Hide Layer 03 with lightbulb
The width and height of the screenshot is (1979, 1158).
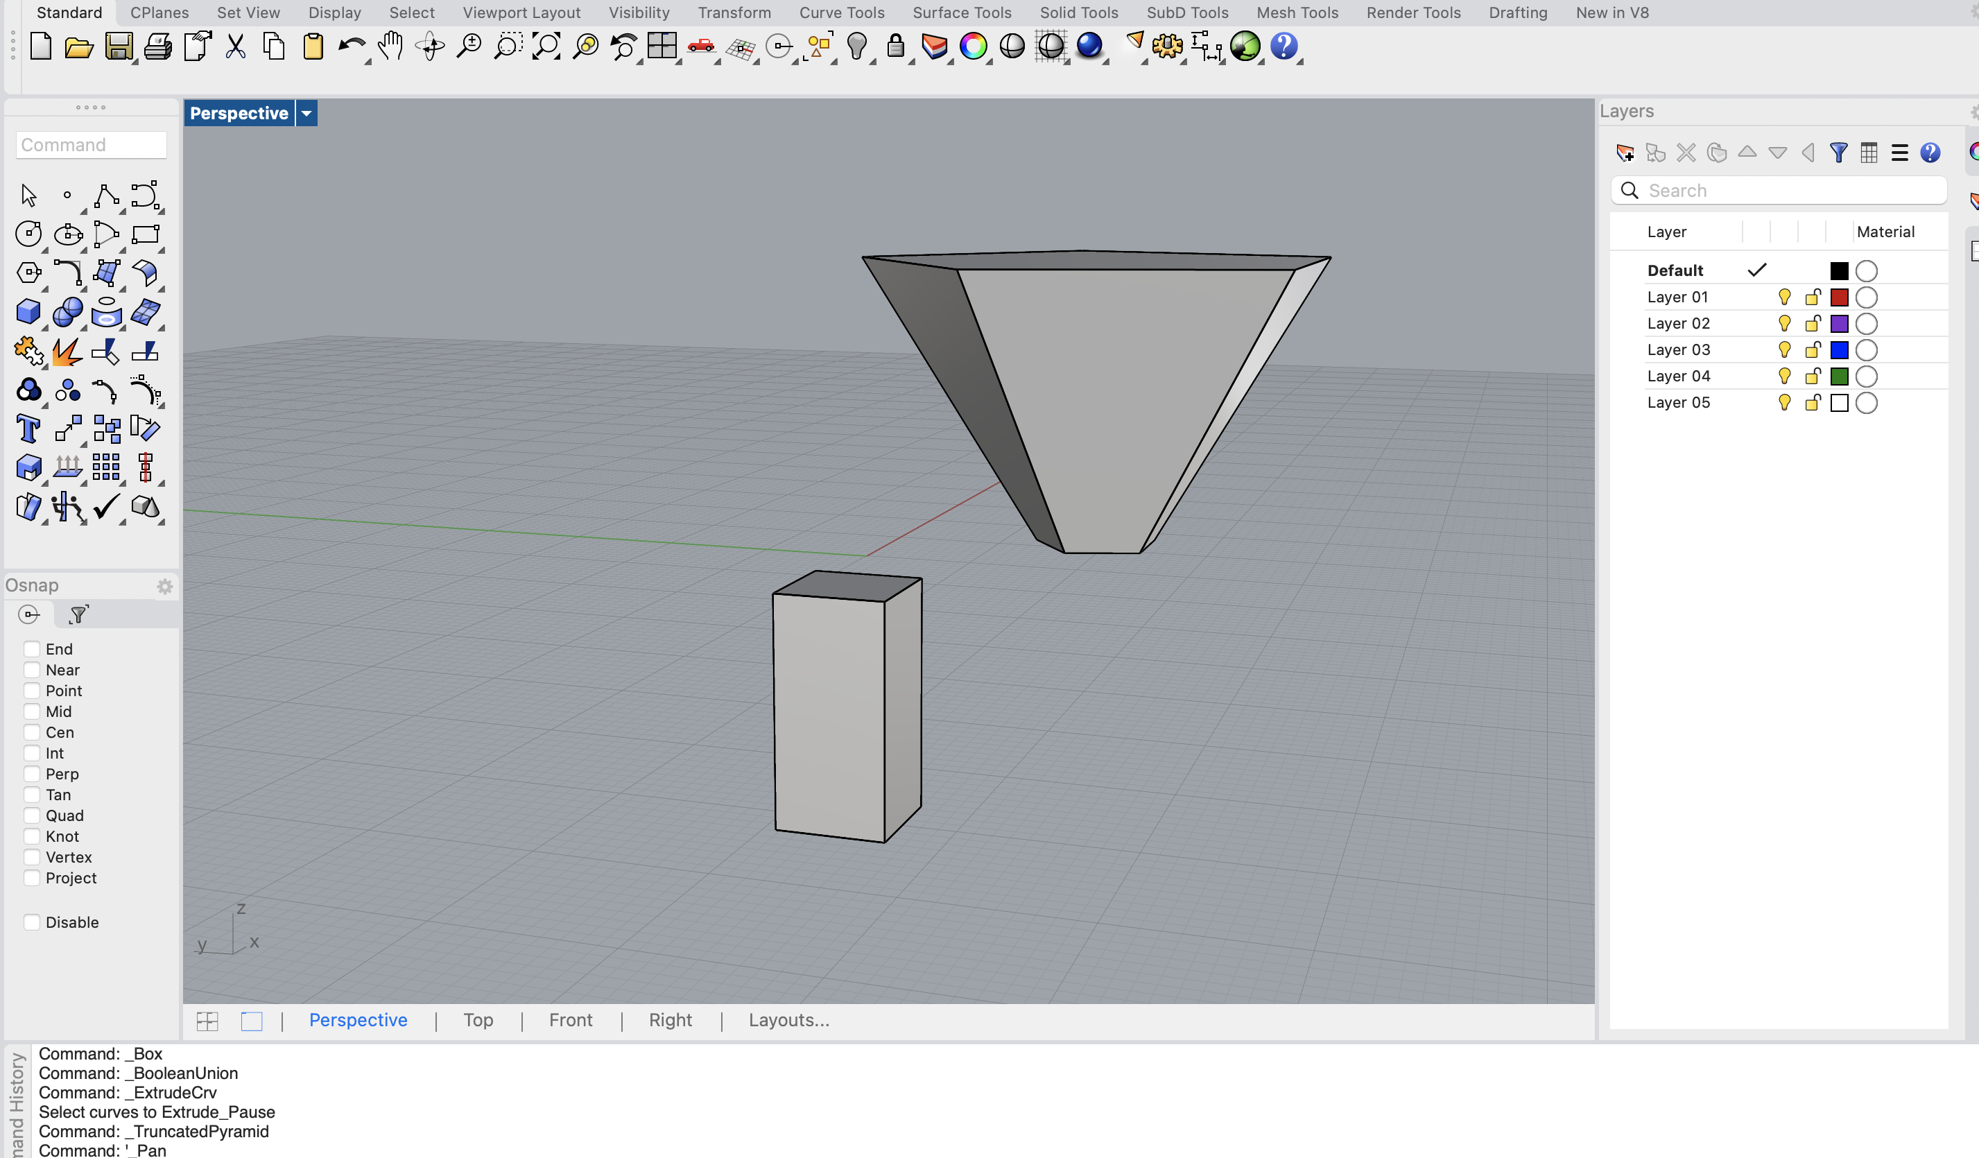click(x=1784, y=349)
